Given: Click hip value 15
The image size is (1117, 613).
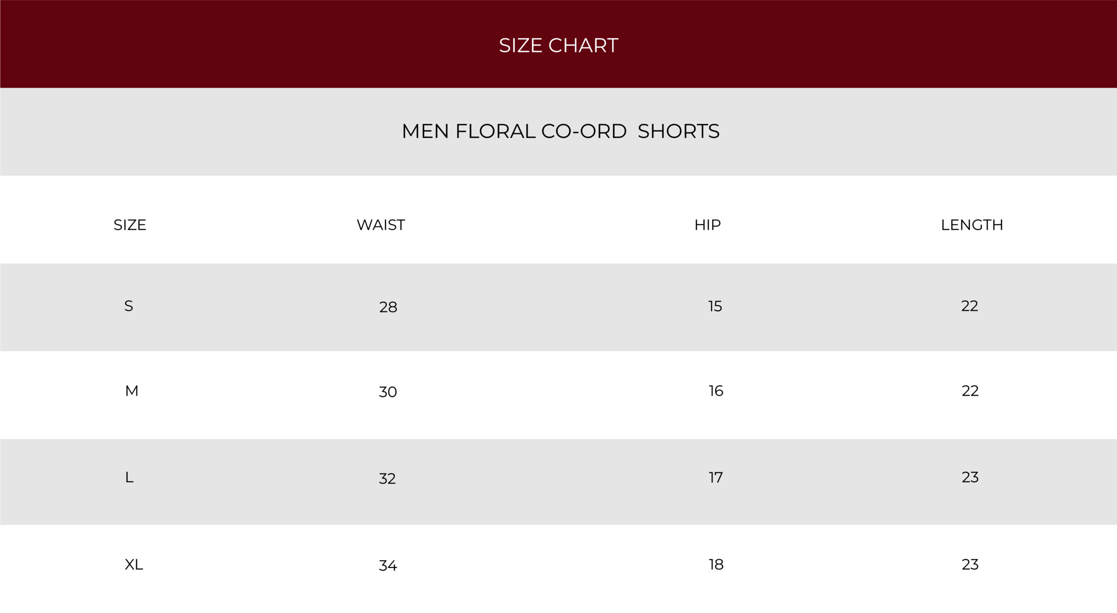Looking at the screenshot, I should [715, 306].
